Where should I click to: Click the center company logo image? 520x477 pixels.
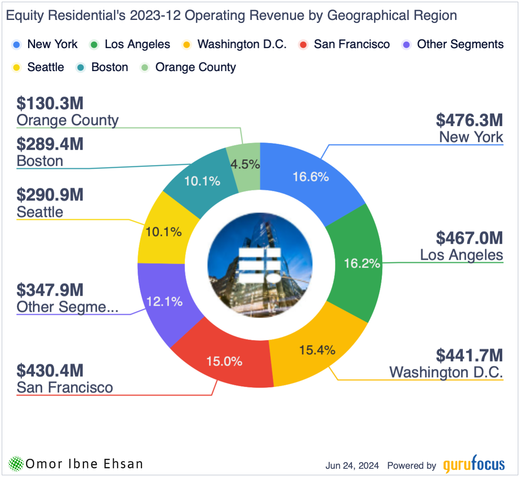(x=260, y=265)
